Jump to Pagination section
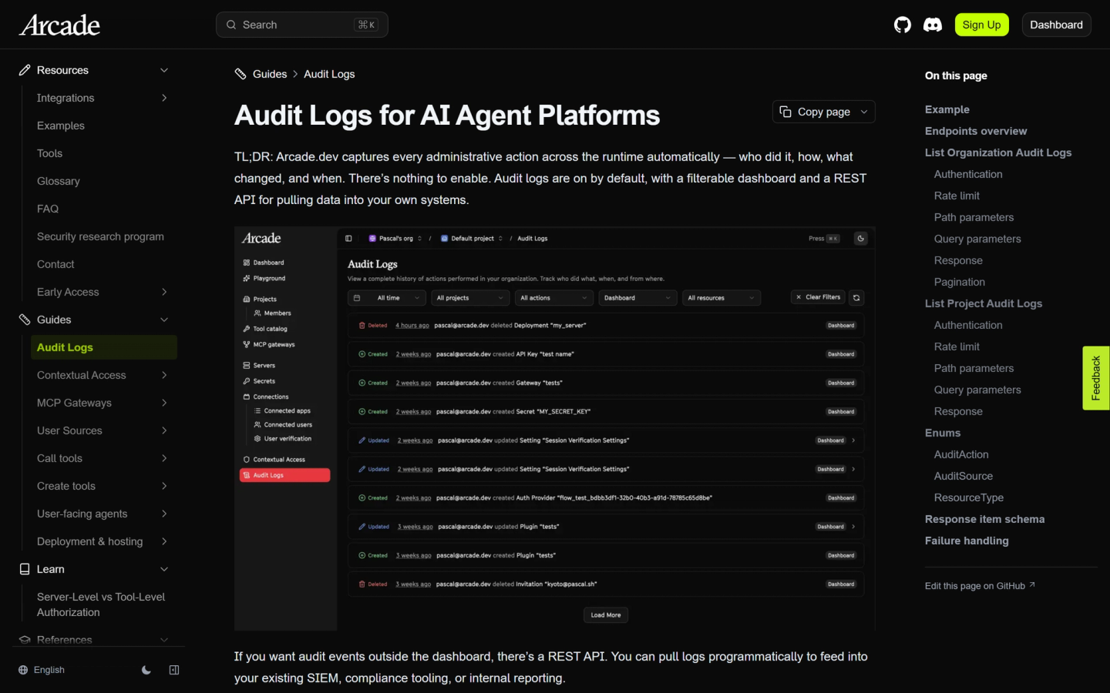The image size is (1110, 693). pos(960,282)
